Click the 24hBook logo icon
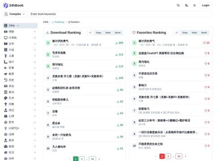The height and width of the screenshot is (161, 215). coord(5,5)
